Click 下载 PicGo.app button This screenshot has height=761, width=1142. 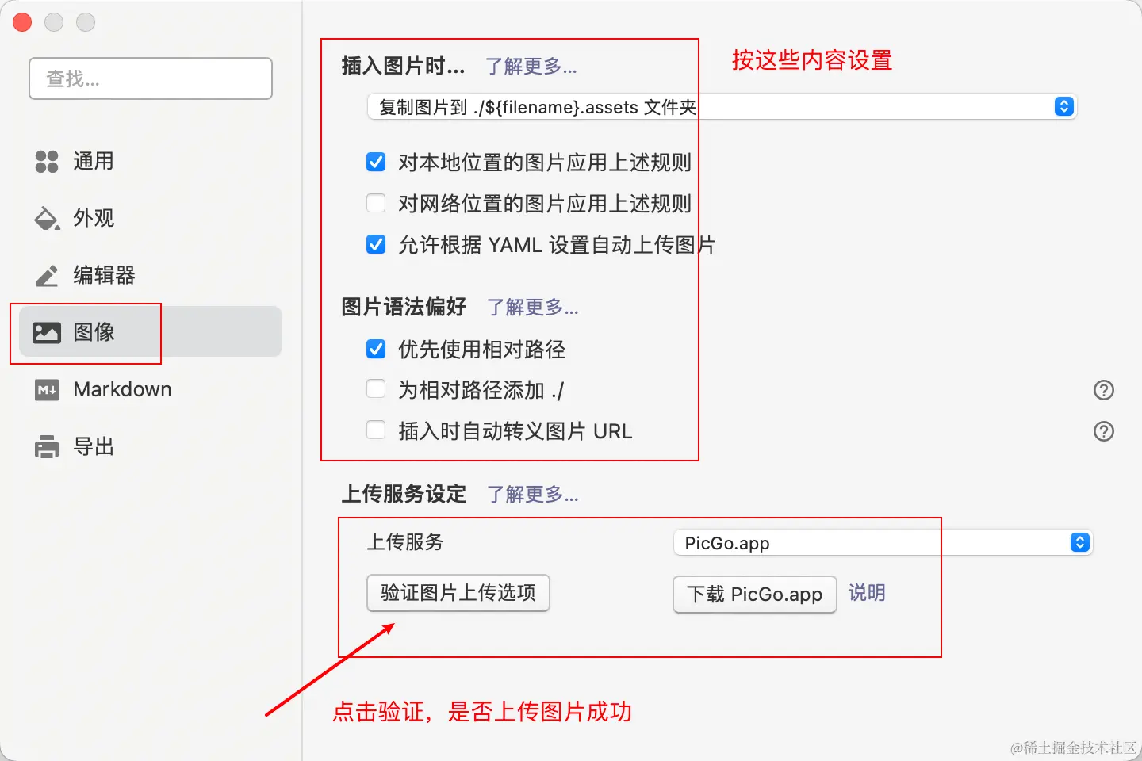pos(755,595)
